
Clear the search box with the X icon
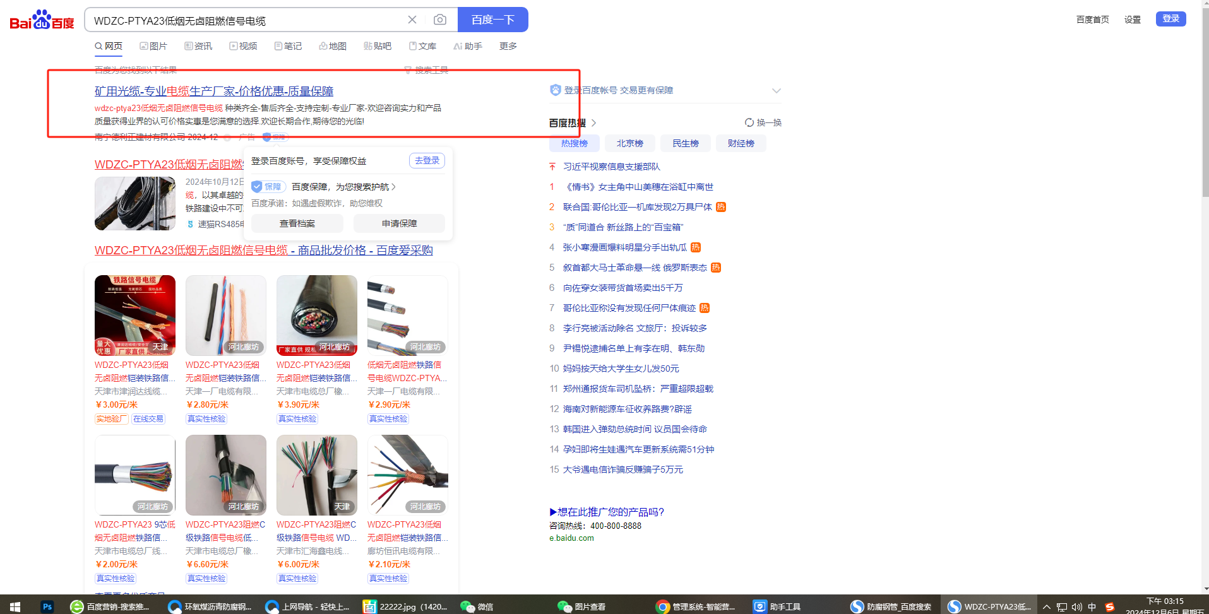pos(412,20)
